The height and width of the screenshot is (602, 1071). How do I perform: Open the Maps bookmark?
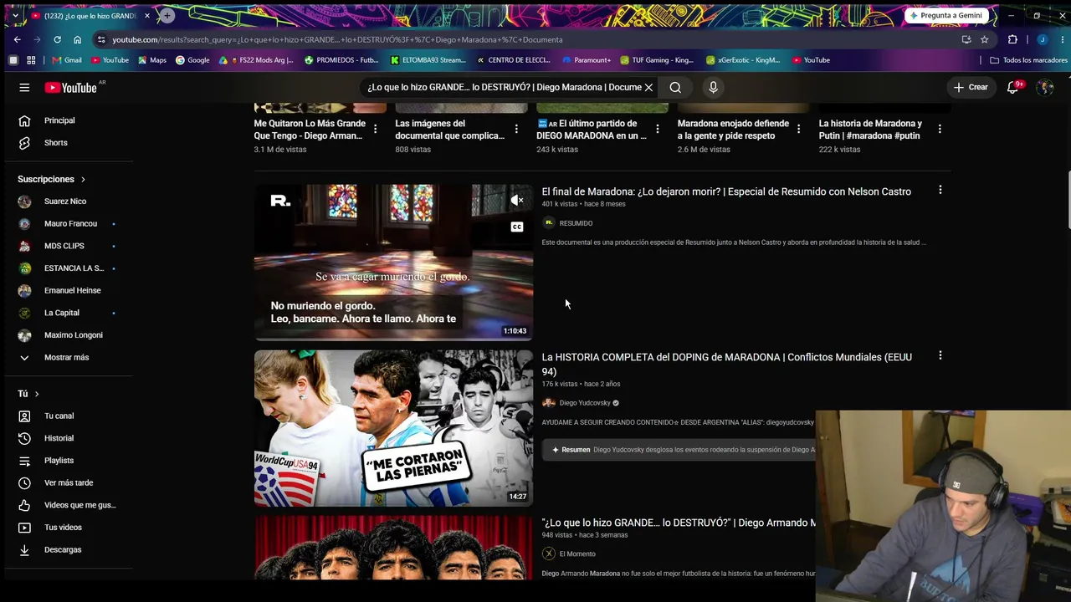pos(151,60)
